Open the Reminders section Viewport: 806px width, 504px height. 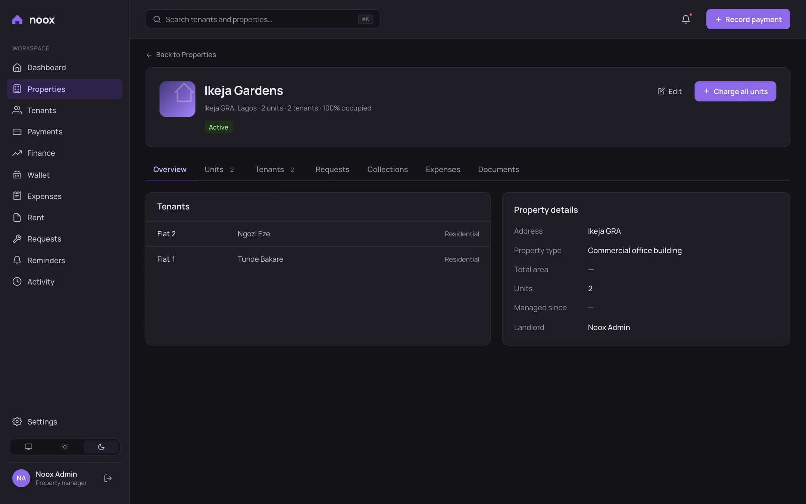65,260
